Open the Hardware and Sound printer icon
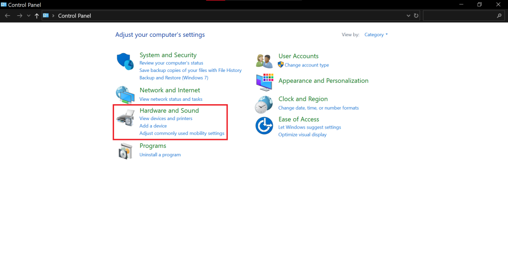508x269 pixels. (126, 119)
